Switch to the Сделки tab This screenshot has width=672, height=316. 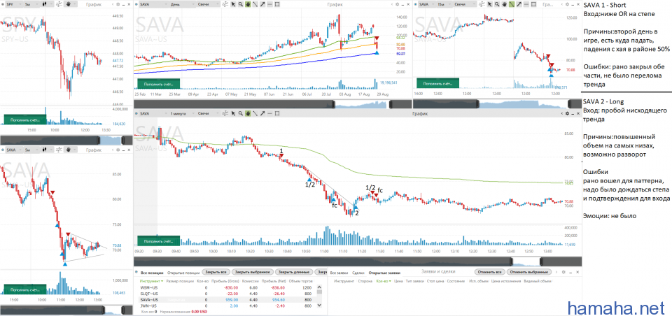click(x=358, y=273)
